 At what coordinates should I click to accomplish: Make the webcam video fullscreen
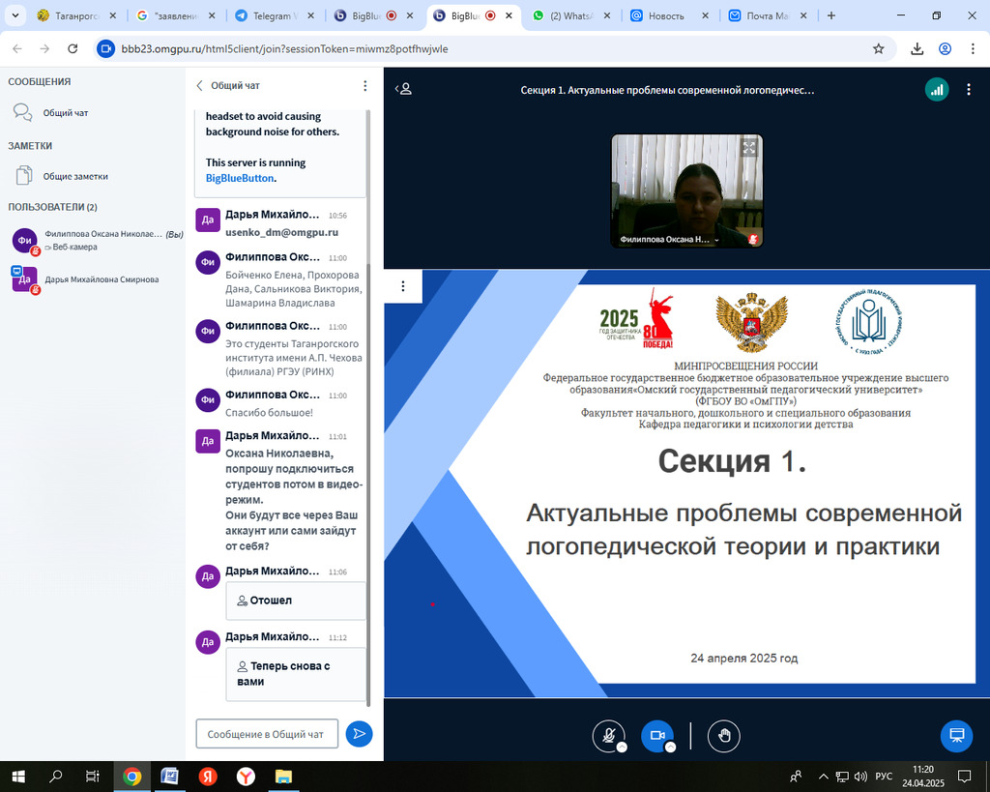[748, 148]
